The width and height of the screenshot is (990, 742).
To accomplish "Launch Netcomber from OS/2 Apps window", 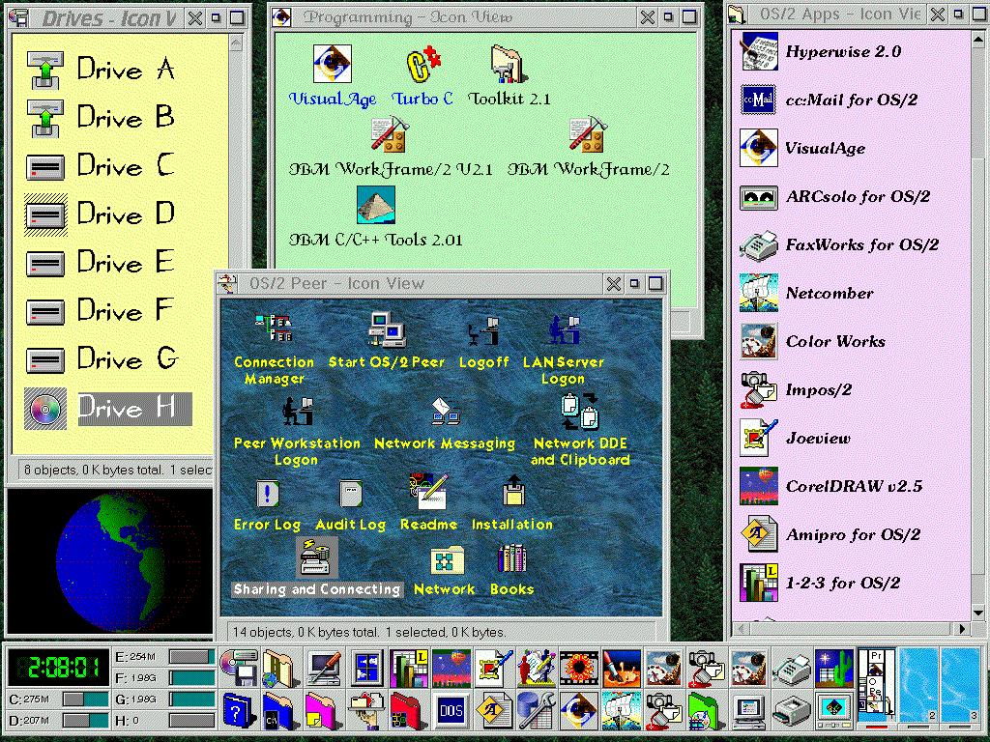I will tap(758, 293).
